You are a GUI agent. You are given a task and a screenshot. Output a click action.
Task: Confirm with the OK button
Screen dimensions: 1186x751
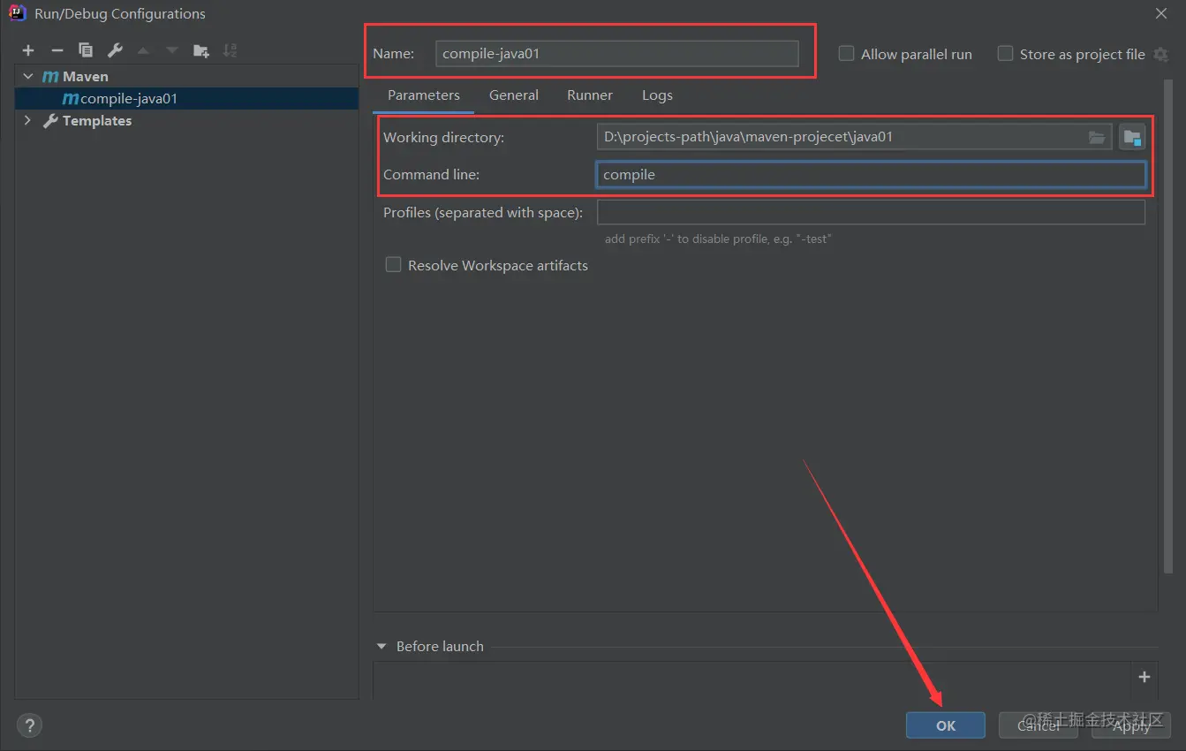coord(945,725)
